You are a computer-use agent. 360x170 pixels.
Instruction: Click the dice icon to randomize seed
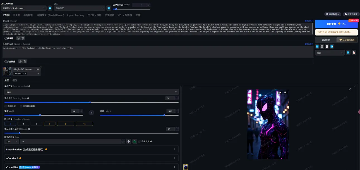(x=128, y=142)
